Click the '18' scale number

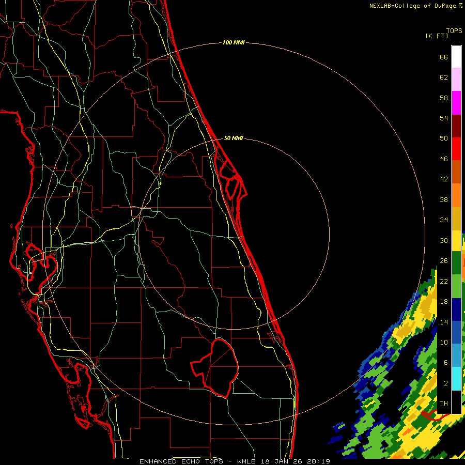[444, 302]
